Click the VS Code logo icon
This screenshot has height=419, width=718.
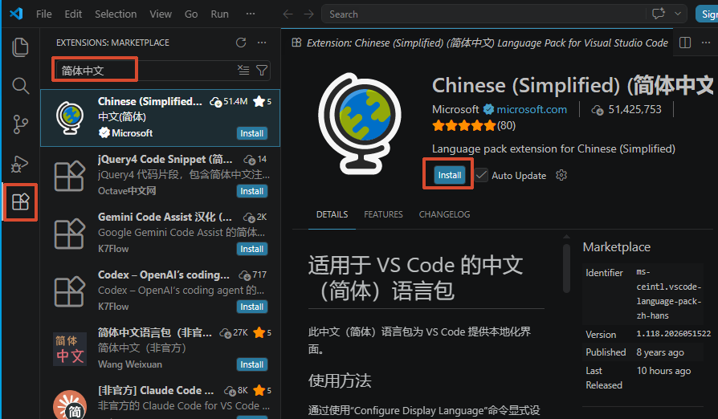point(16,14)
